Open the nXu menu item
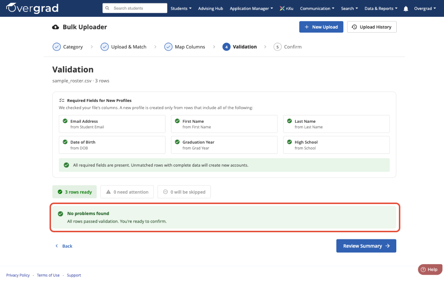 tap(286, 8)
